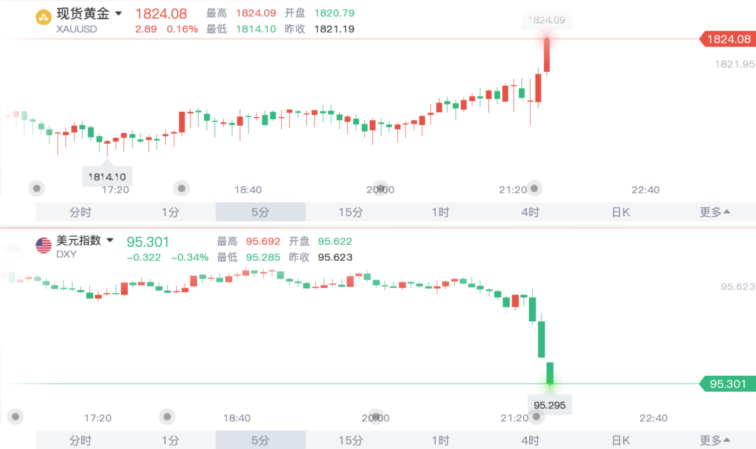Click the 1824.08 red price tag on gold chart
The image size is (756, 449).
click(727, 39)
